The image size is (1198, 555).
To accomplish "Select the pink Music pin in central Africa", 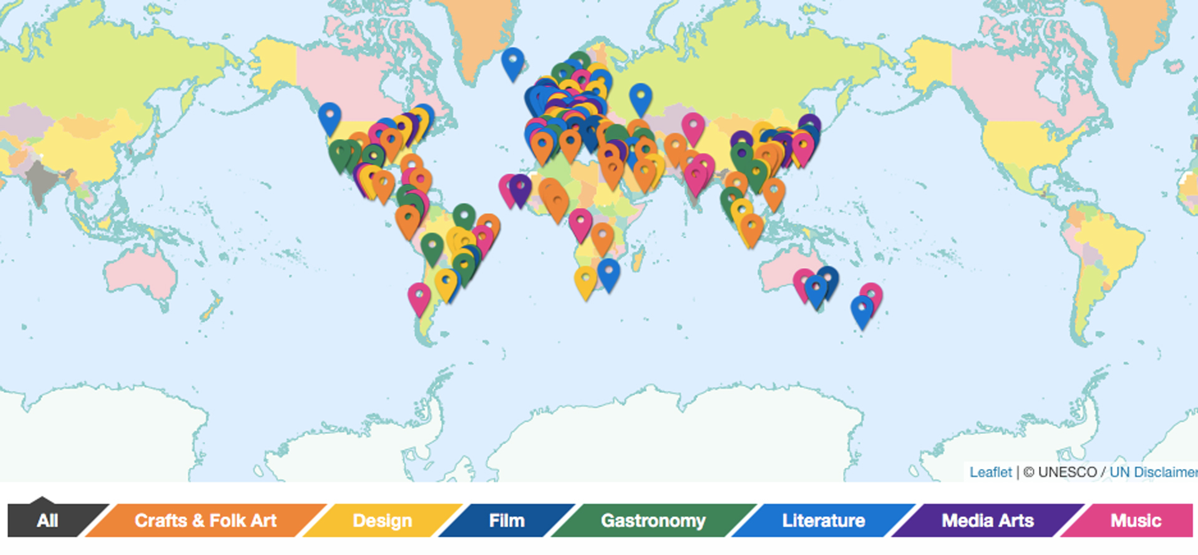I will click(580, 225).
